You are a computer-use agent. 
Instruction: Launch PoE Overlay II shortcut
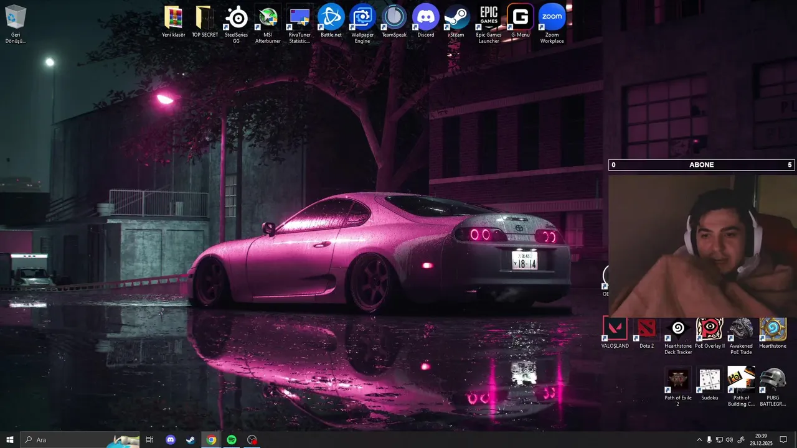710,333
